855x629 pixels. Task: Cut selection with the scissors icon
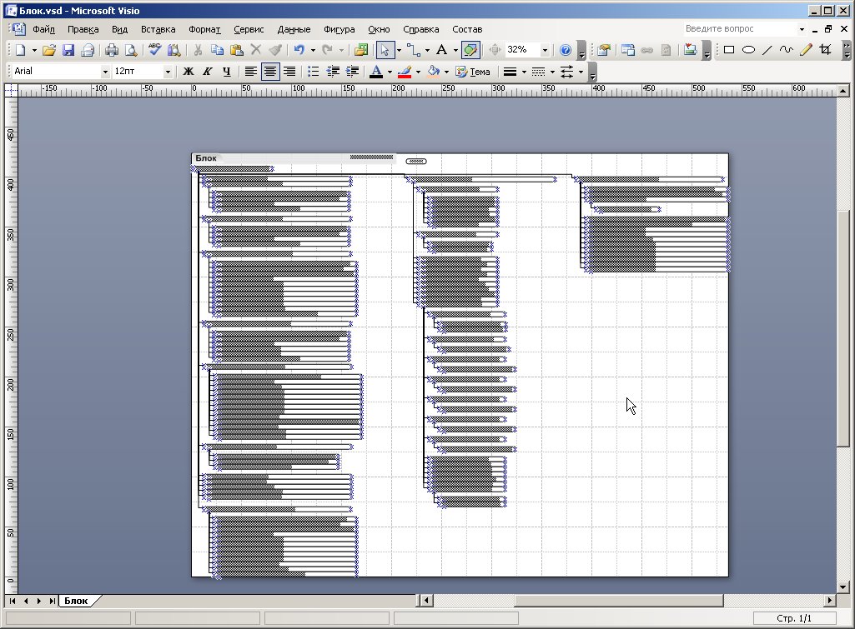pyautogui.click(x=198, y=50)
